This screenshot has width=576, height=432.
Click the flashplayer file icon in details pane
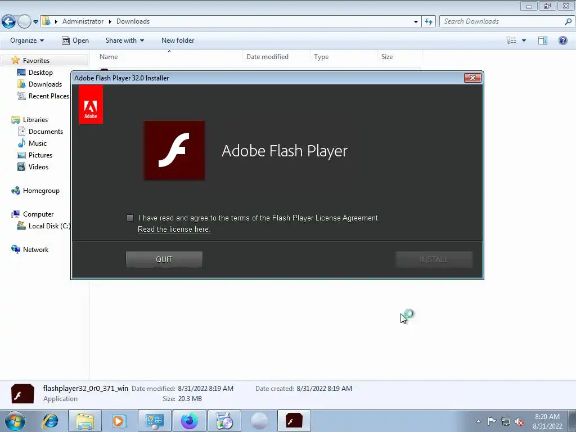pos(22,393)
